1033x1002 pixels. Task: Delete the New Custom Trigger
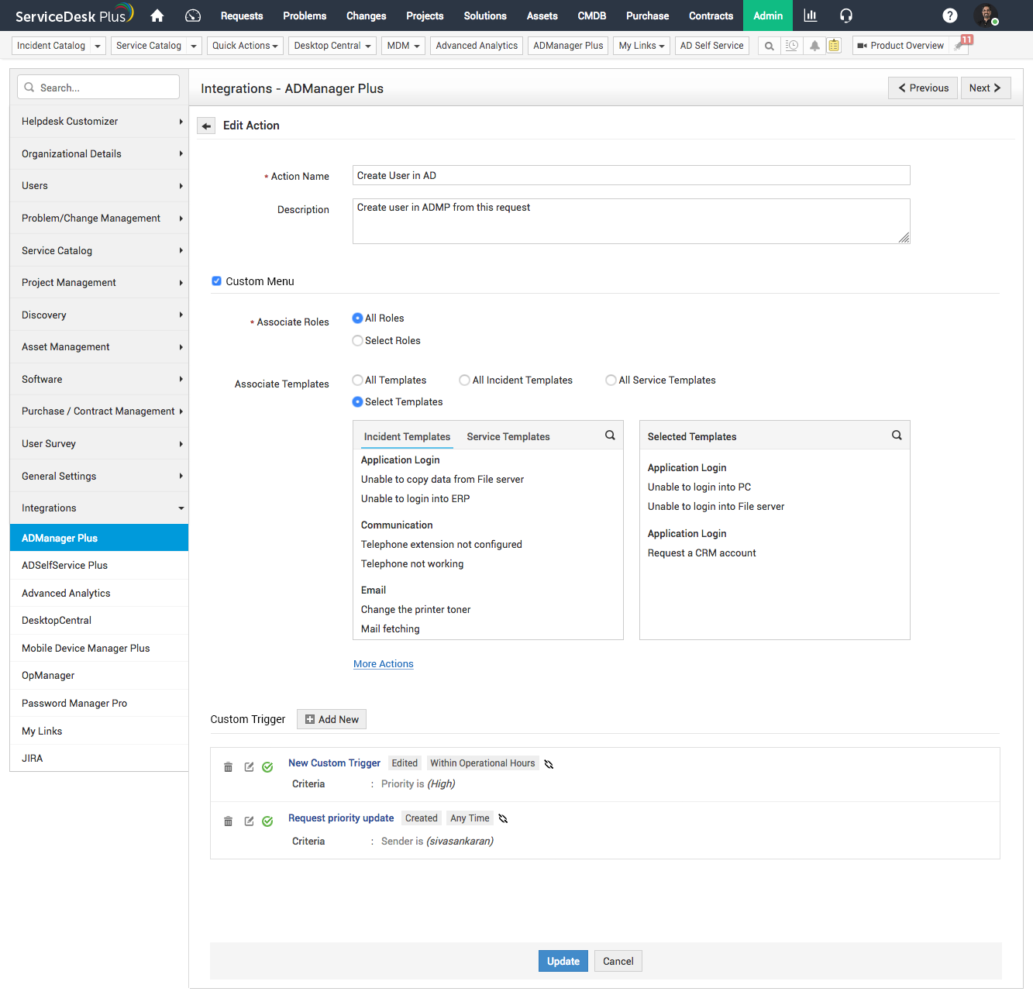pyautogui.click(x=228, y=767)
